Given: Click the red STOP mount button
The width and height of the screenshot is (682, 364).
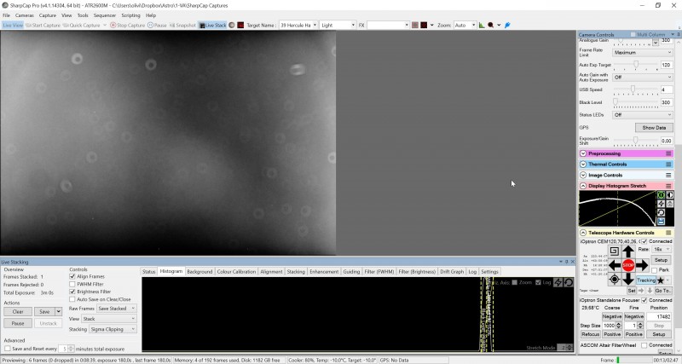Looking at the screenshot, I should 628,265.
